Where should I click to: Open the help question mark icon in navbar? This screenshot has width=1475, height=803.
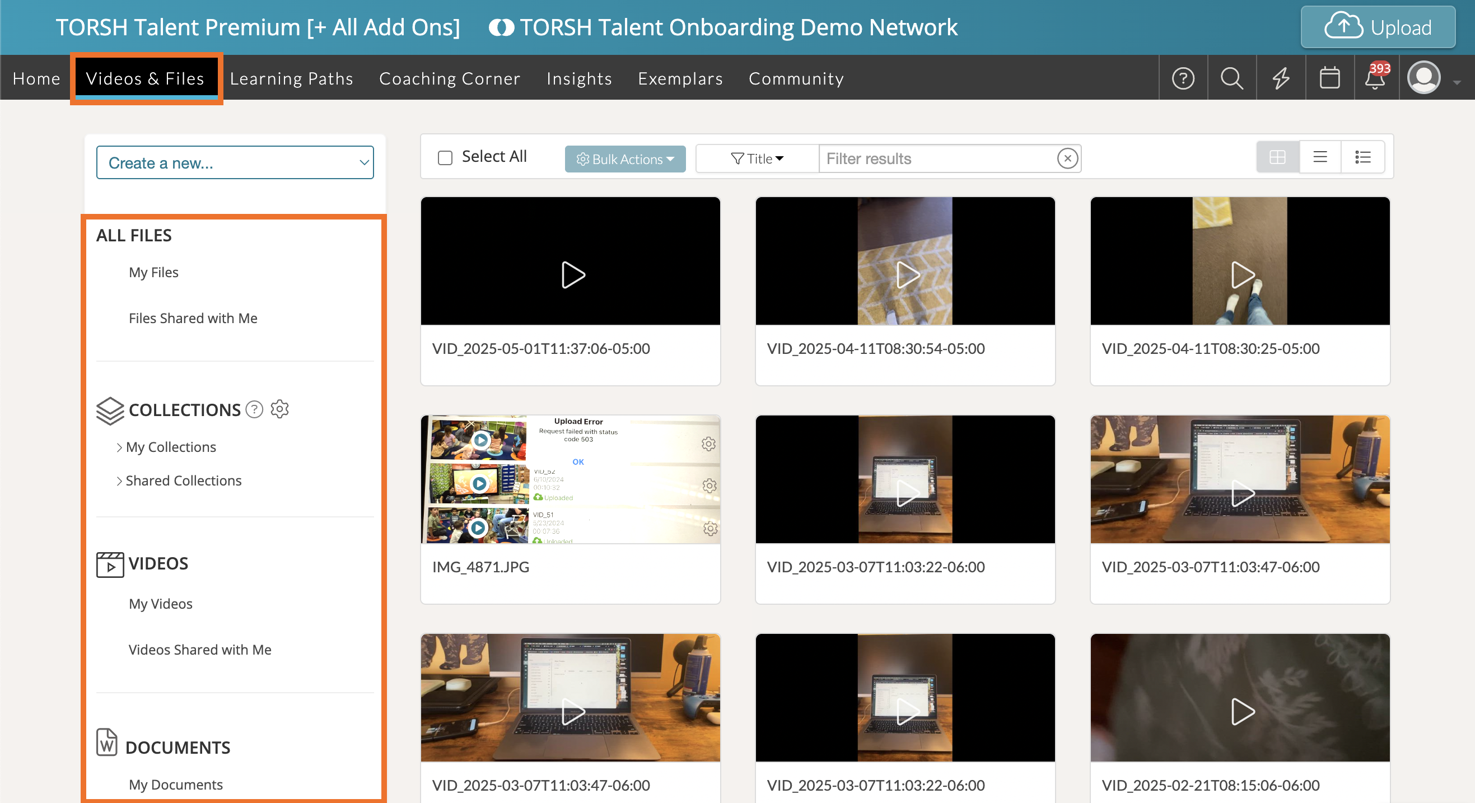(1183, 78)
